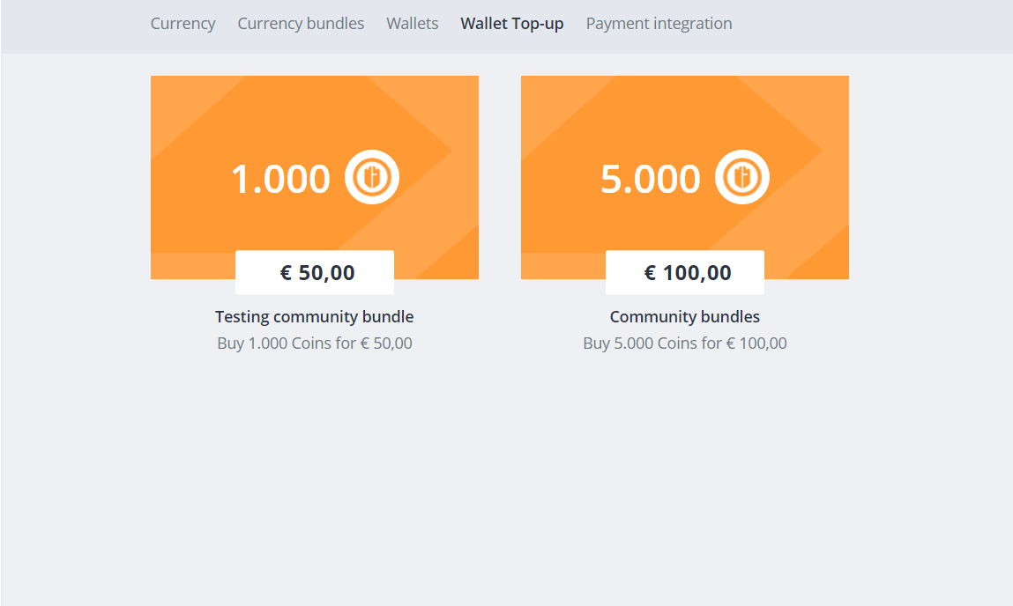Click the empty page area below the bundles
The width and height of the screenshot is (1013, 606).
pos(506,484)
